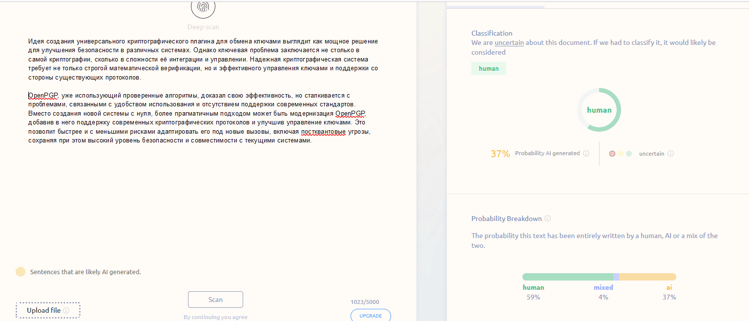
Task: Click the purple mixed segment of breakdown bar
Action: pyautogui.click(x=616, y=277)
